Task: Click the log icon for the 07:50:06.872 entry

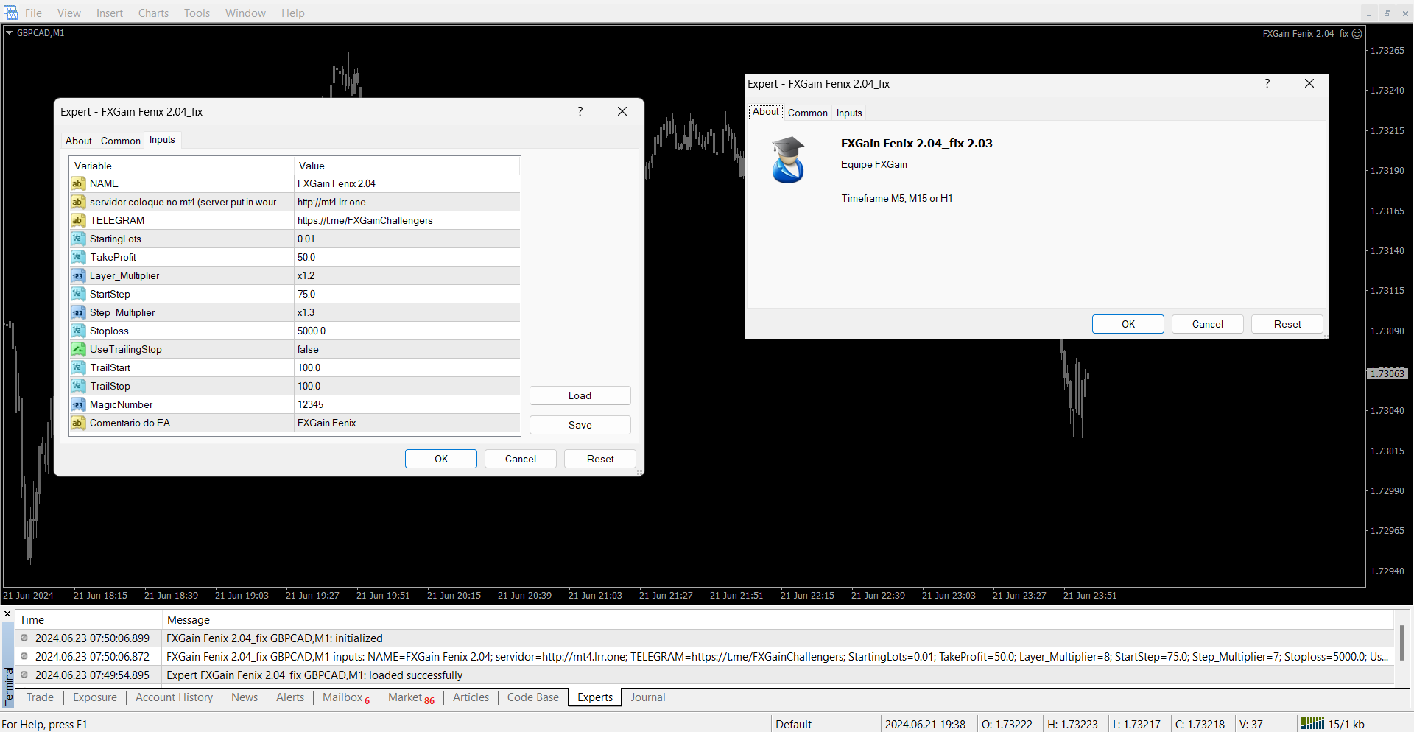Action: [24, 657]
